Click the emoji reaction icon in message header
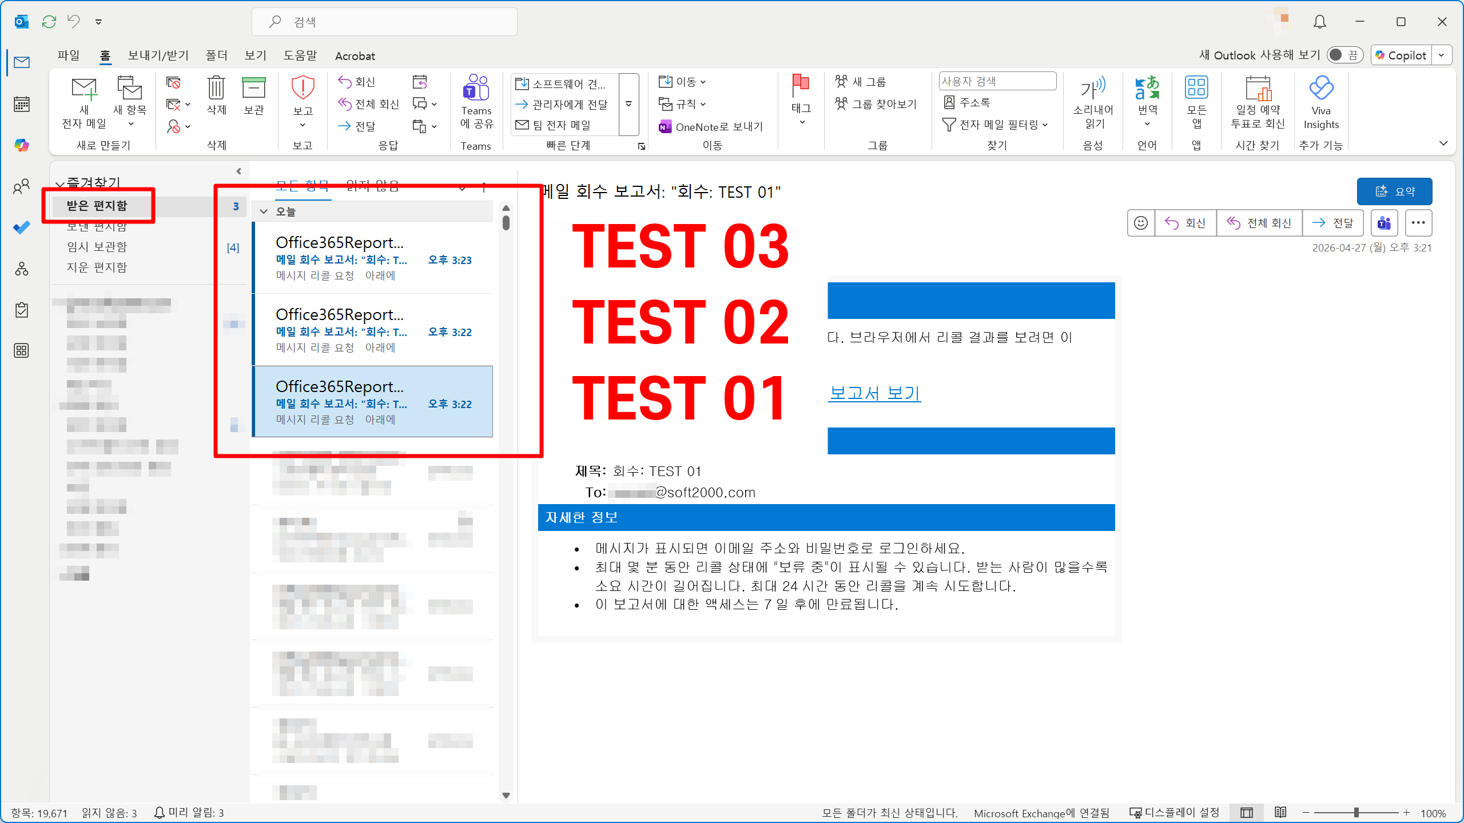 tap(1141, 223)
